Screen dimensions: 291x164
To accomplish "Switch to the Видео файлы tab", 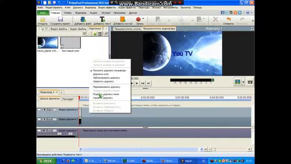I will 59,29.
